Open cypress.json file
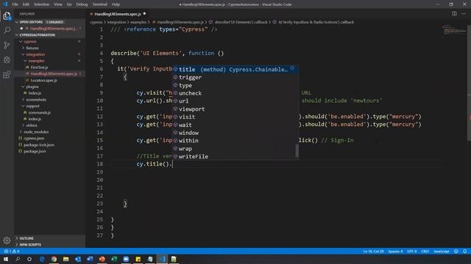The width and height of the screenshot is (471, 264). pos(34,139)
